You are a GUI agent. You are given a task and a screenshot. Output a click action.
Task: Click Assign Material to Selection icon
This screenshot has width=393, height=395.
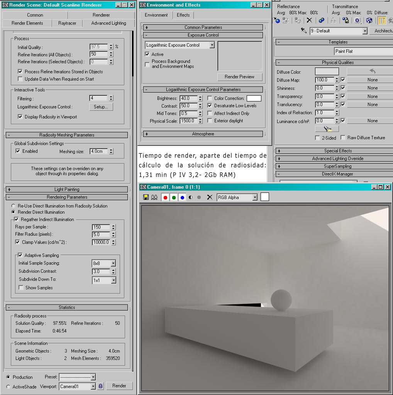pyautogui.click(x=298, y=20)
